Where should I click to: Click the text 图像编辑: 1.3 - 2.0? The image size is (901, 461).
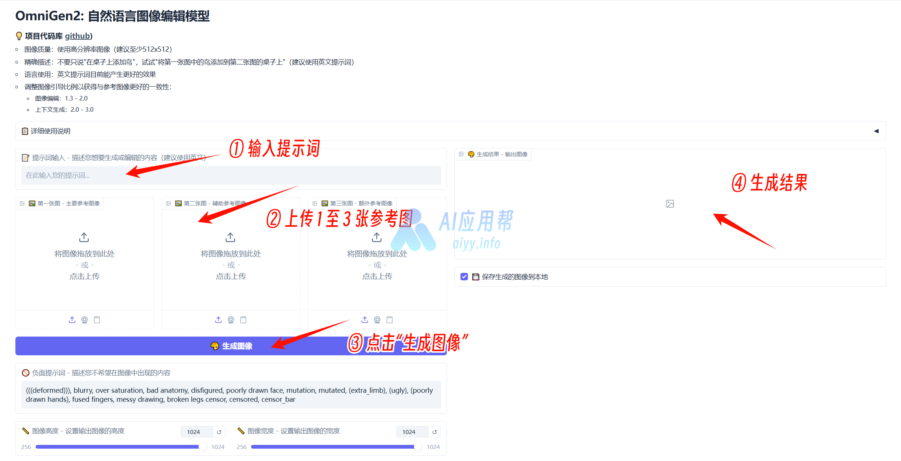tap(61, 98)
